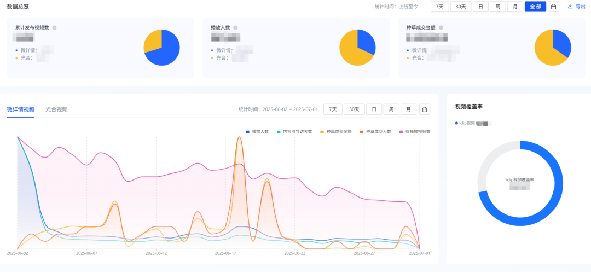Toggle the 种草成交金额 legend series
Image resolution: width=591 pixels, height=273 pixels.
click(336, 132)
